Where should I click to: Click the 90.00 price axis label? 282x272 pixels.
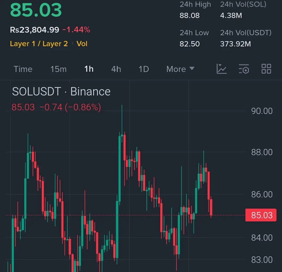(262, 111)
